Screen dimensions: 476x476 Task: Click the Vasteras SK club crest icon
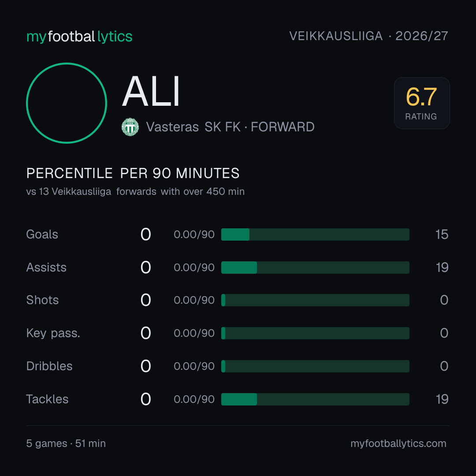click(x=130, y=127)
